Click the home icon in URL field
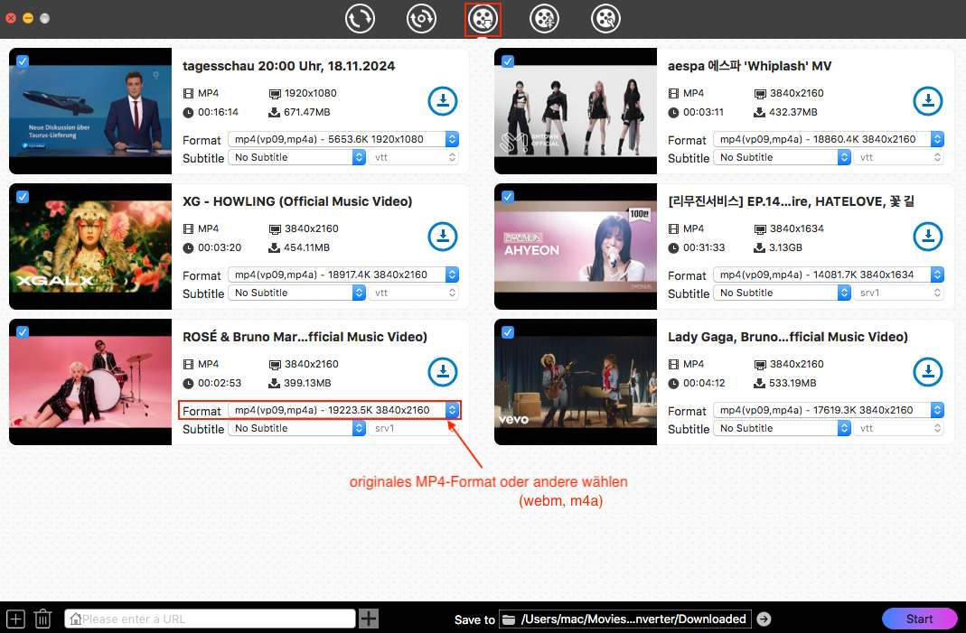 click(x=75, y=619)
